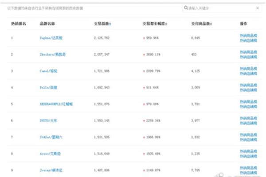Open 热销商品榜 link in the Camel row
266x177 pixels.
pos(248,69)
